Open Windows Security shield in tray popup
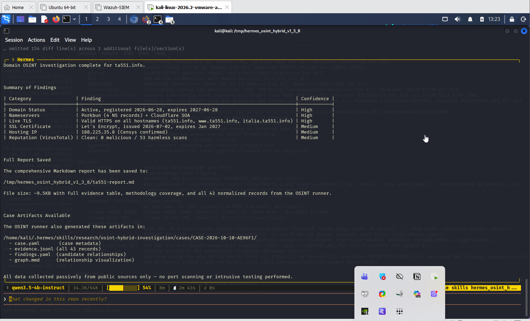Image resolution: width=530 pixels, height=321 pixels. tap(382, 276)
